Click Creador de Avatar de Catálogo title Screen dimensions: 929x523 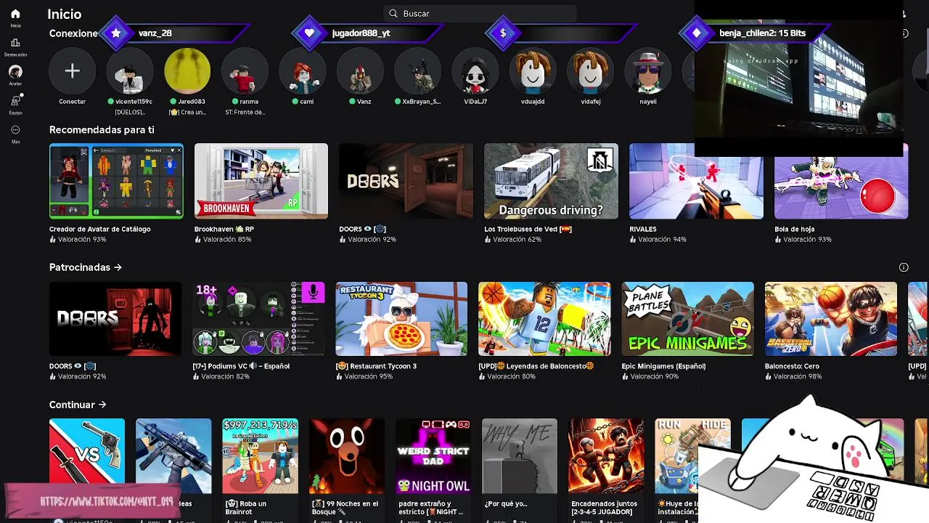[x=100, y=229]
